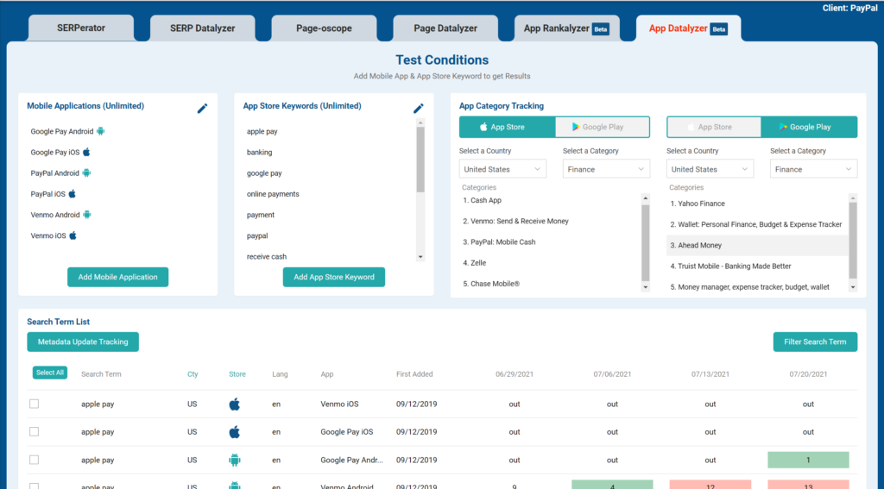
Task: Click green rank cell showing 1
Action: tap(808, 460)
